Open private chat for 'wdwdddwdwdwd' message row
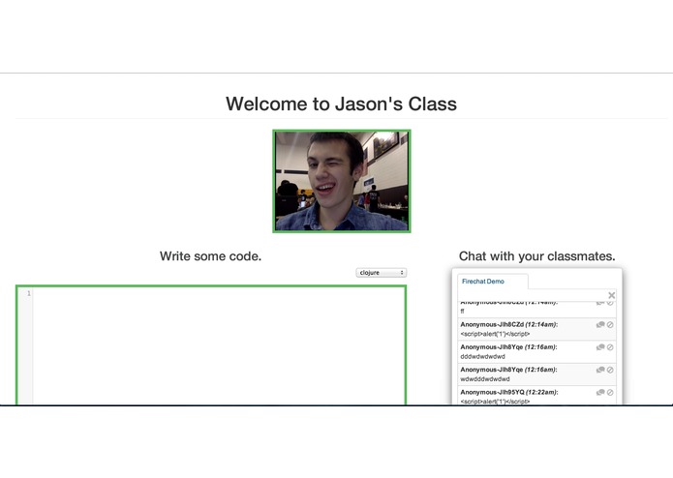The height and width of the screenshot is (478, 673). pyautogui.click(x=600, y=370)
